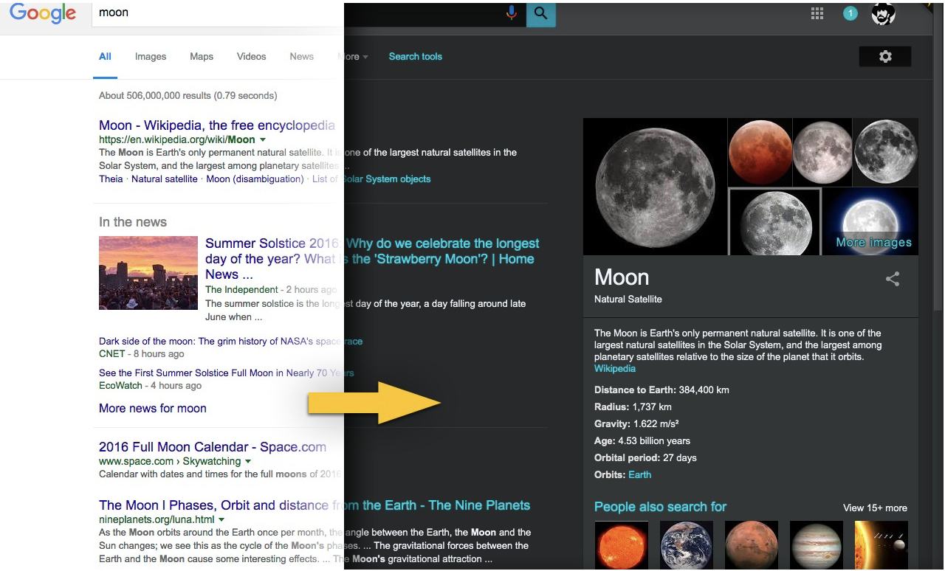Click the magnifier search button
Viewport: 945px width, 571px height.
541,13
